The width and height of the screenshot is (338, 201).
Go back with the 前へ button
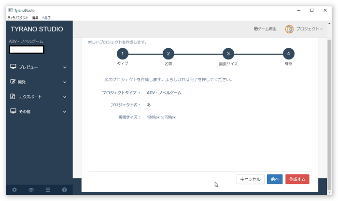[x=275, y=179]
